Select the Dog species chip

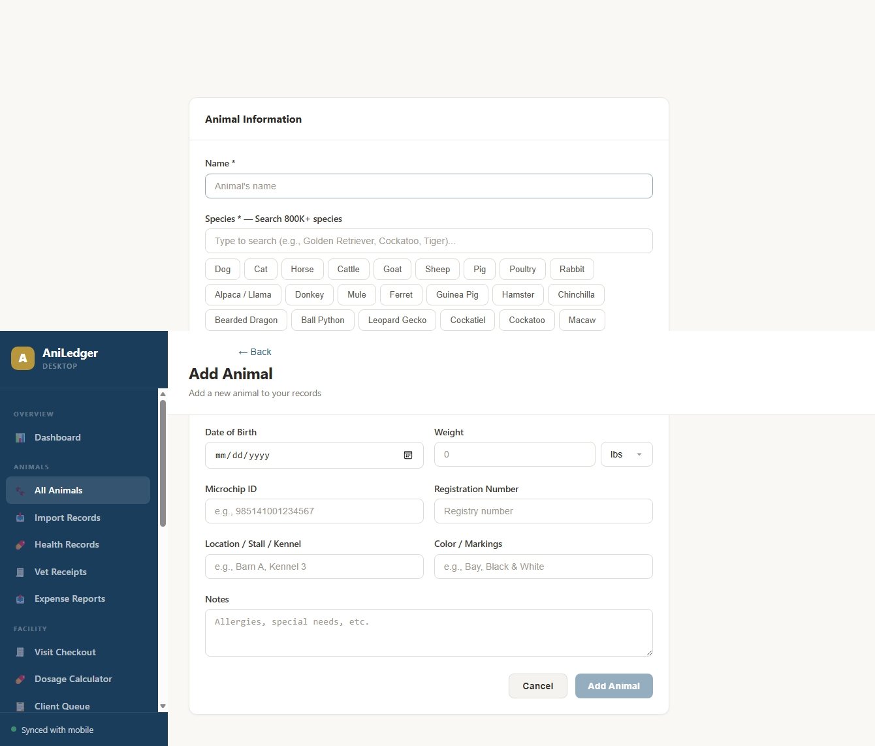click(223, 269)
